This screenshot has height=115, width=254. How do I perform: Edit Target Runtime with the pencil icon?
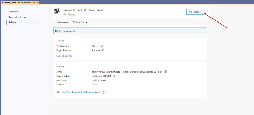(x=103, y=50)
